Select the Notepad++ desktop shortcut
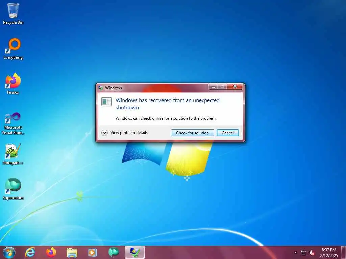Image resolution: width=346 pixels, height=259 pixels. click(13, 154)
